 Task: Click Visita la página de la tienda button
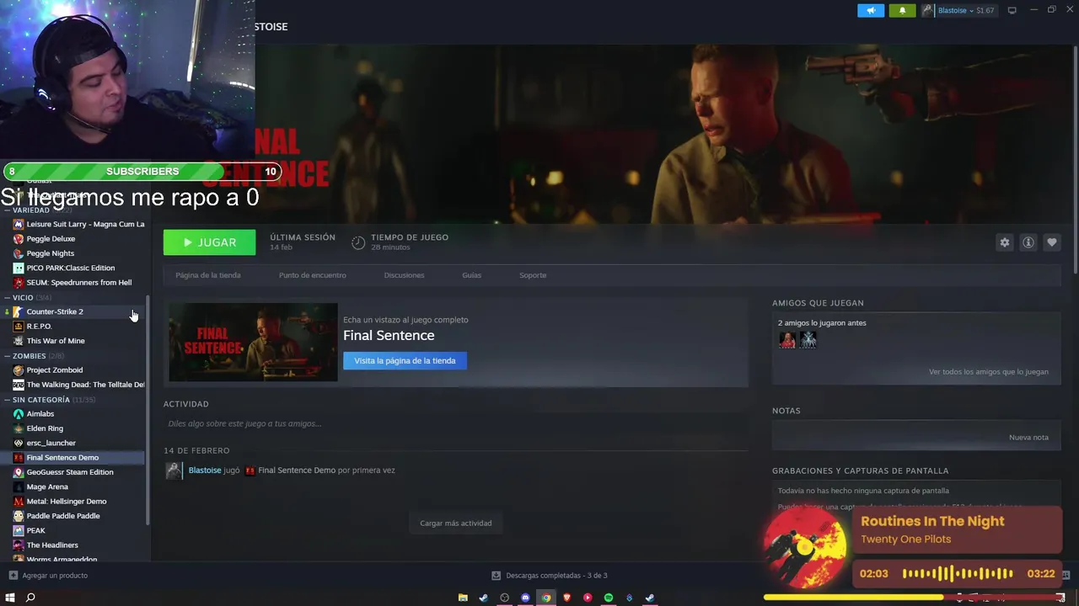pyautogui.click(x=405, y=360)
